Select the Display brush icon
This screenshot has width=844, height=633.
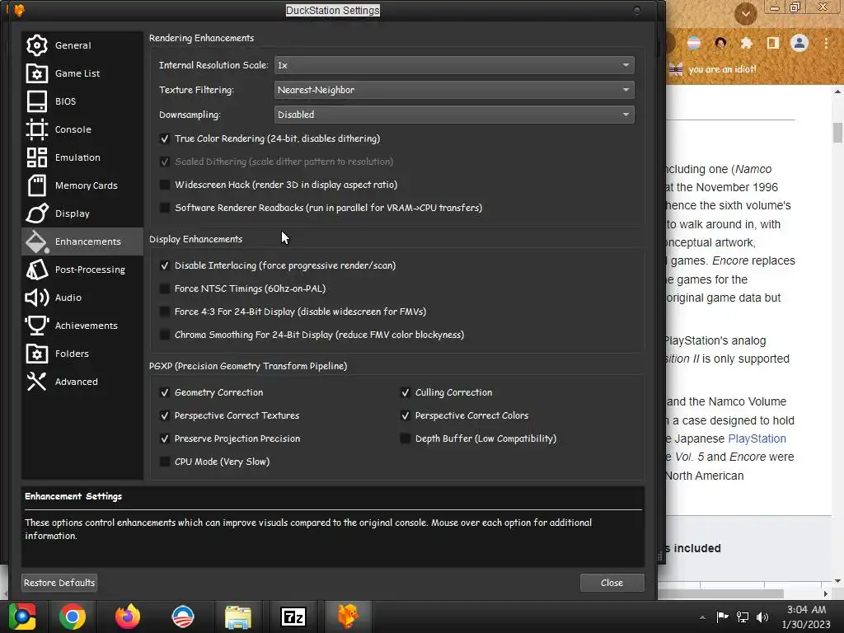pos(36,213)
